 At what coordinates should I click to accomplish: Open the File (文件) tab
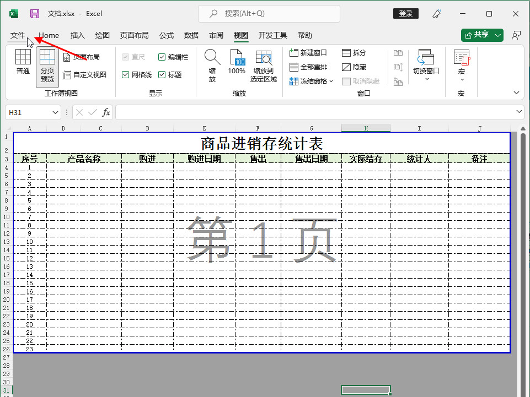coord(18,35)
